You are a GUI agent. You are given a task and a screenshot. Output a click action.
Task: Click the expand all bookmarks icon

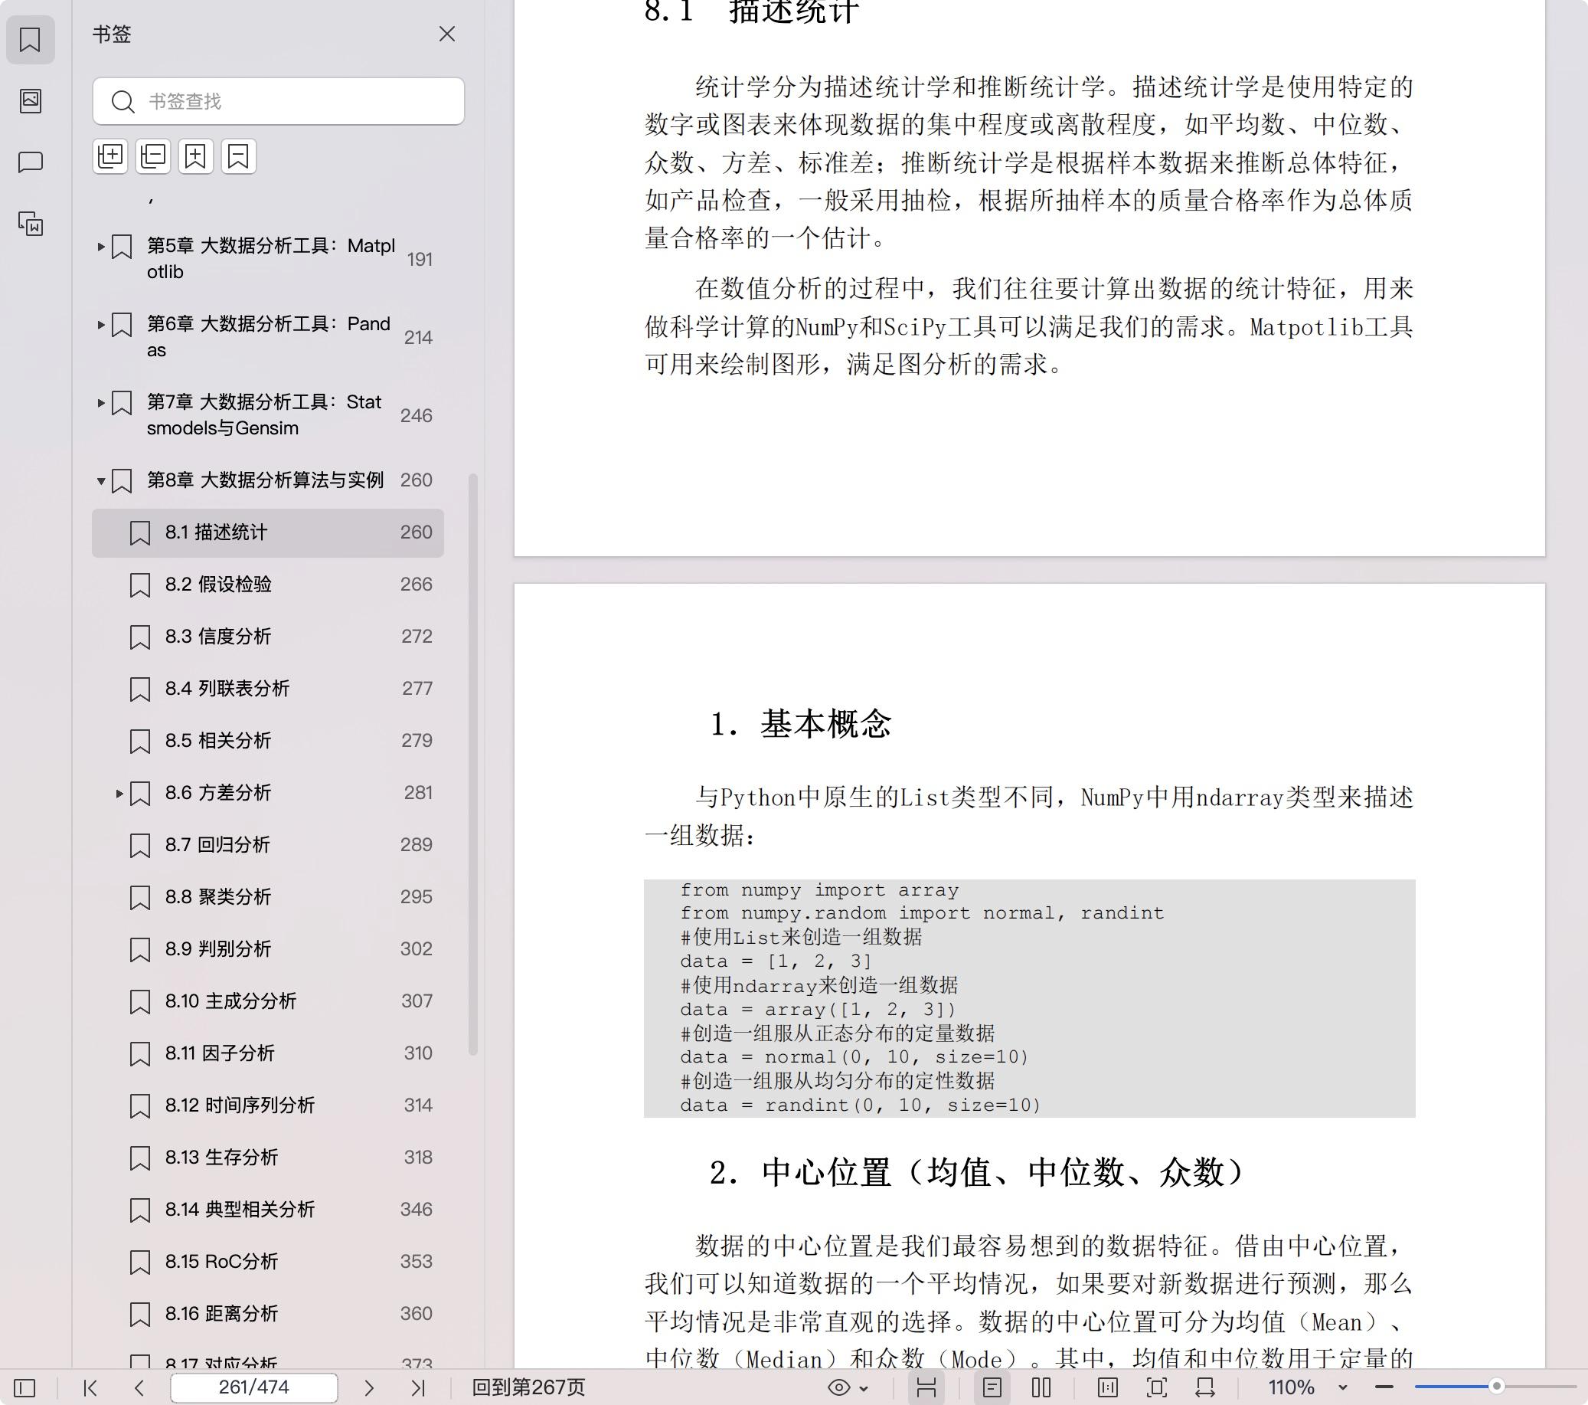tap(110, 156)
